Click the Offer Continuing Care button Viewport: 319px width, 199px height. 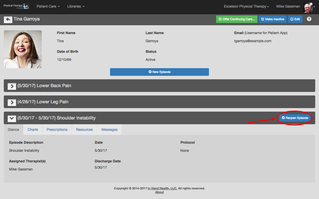click(237, 19)
